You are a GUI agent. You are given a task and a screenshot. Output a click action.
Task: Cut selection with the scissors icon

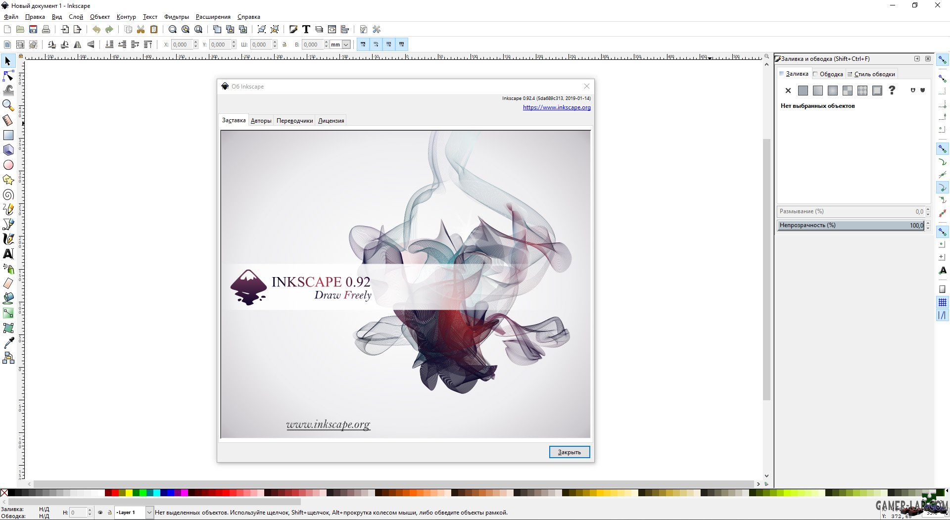141,30
